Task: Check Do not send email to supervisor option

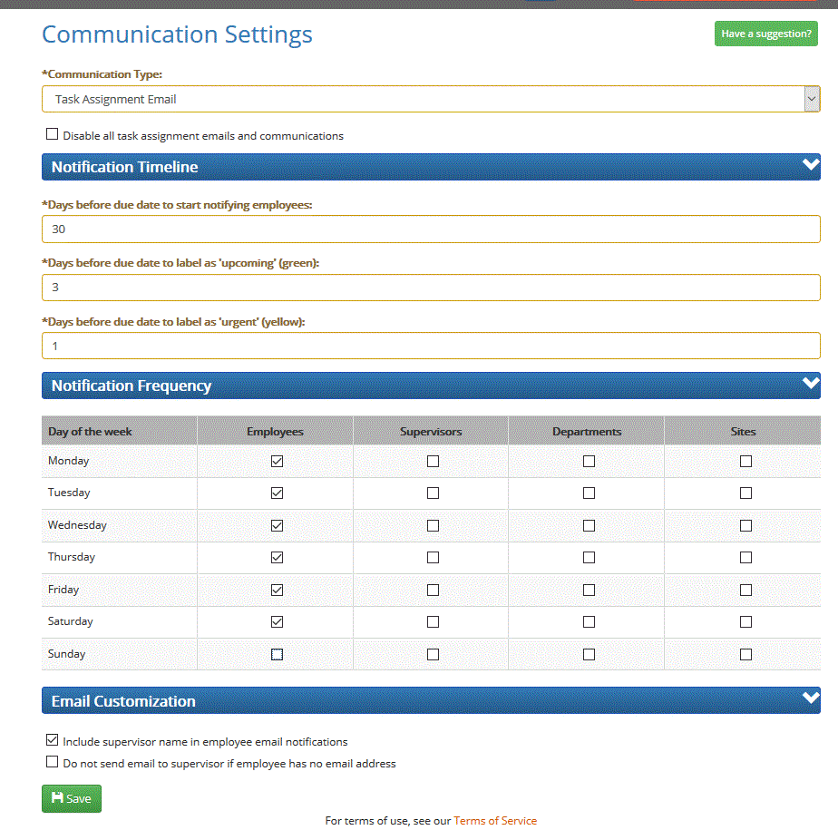Action: click(x=53, y=762)
